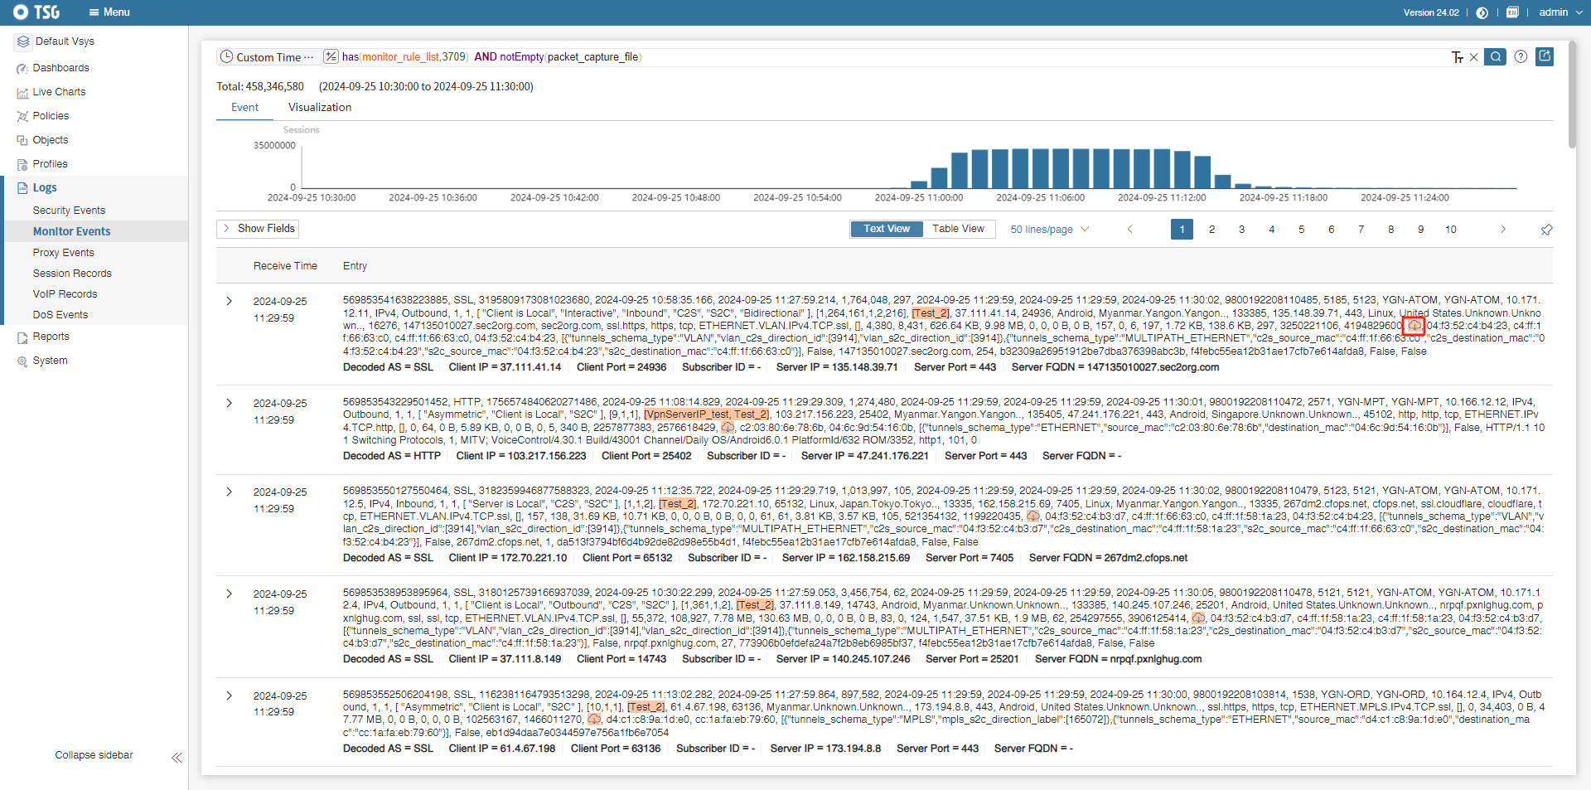Open Security Events in the sidebar
The width and height of the screenshot is (1591, 790).
[x=69, y=211]
